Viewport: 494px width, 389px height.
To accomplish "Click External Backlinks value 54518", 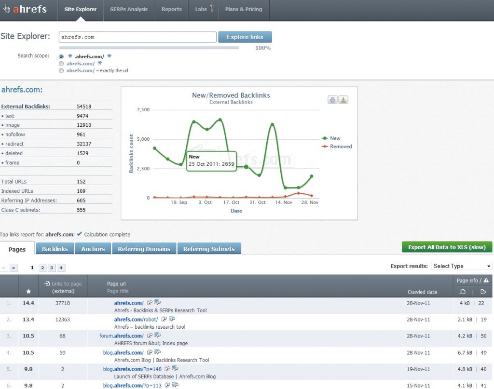I will click(x=84, y=107).
